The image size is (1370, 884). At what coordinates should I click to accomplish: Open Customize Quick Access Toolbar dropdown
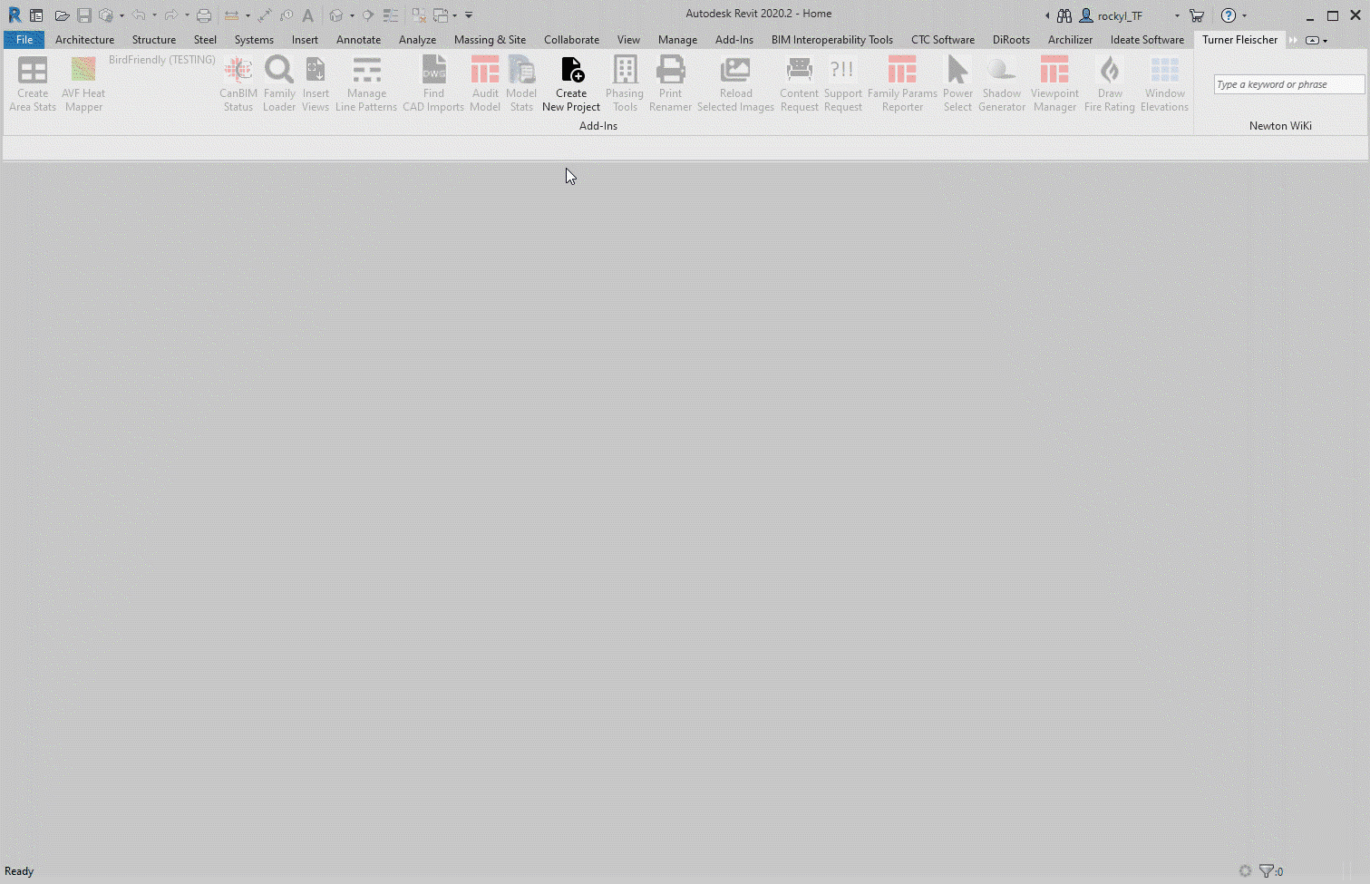click(x=469, y=15)
